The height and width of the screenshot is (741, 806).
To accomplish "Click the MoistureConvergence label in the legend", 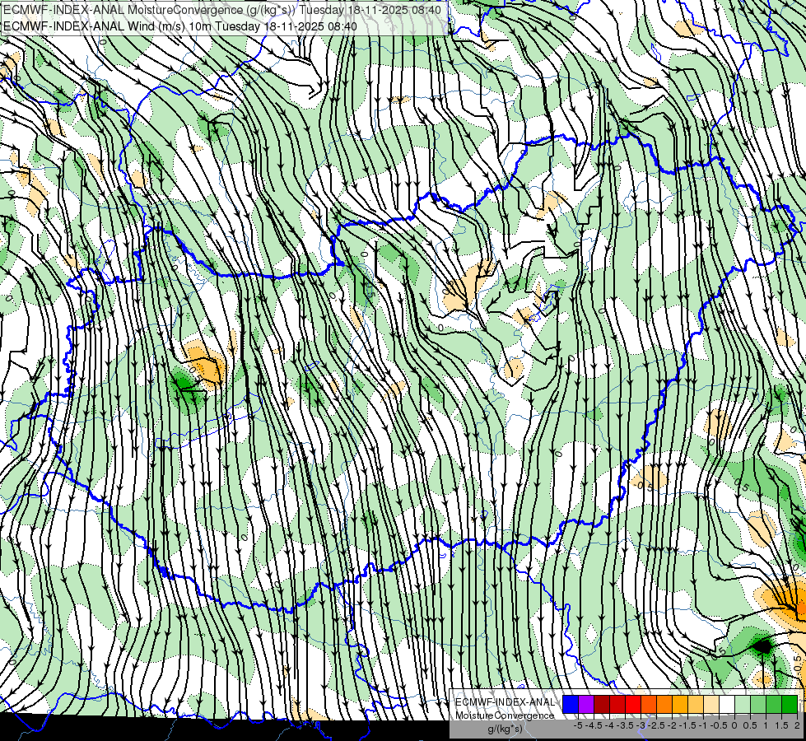I will coord(505,715).
